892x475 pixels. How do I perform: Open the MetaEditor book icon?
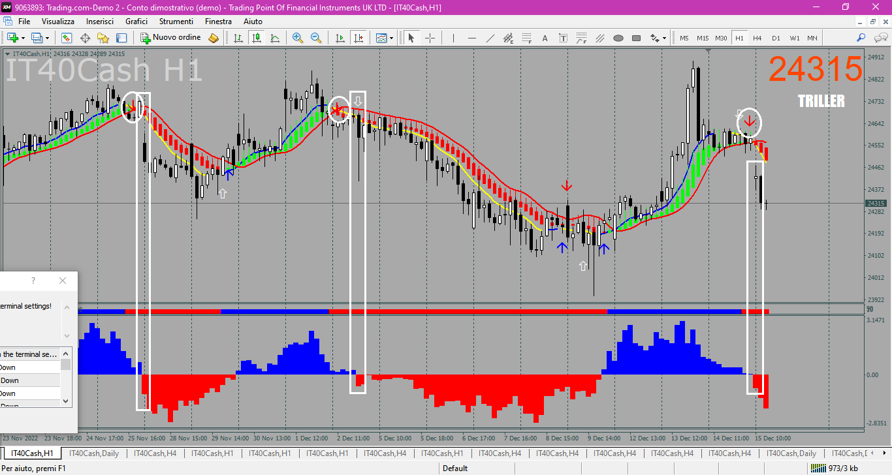click(214, 38)
